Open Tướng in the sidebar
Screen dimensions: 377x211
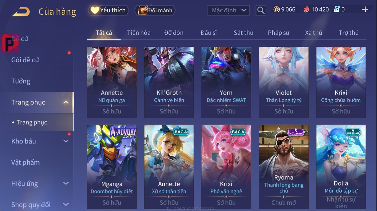21,81
